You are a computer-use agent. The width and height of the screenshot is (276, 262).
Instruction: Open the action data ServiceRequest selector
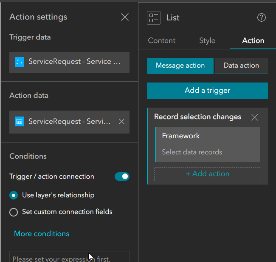(69, 122)
